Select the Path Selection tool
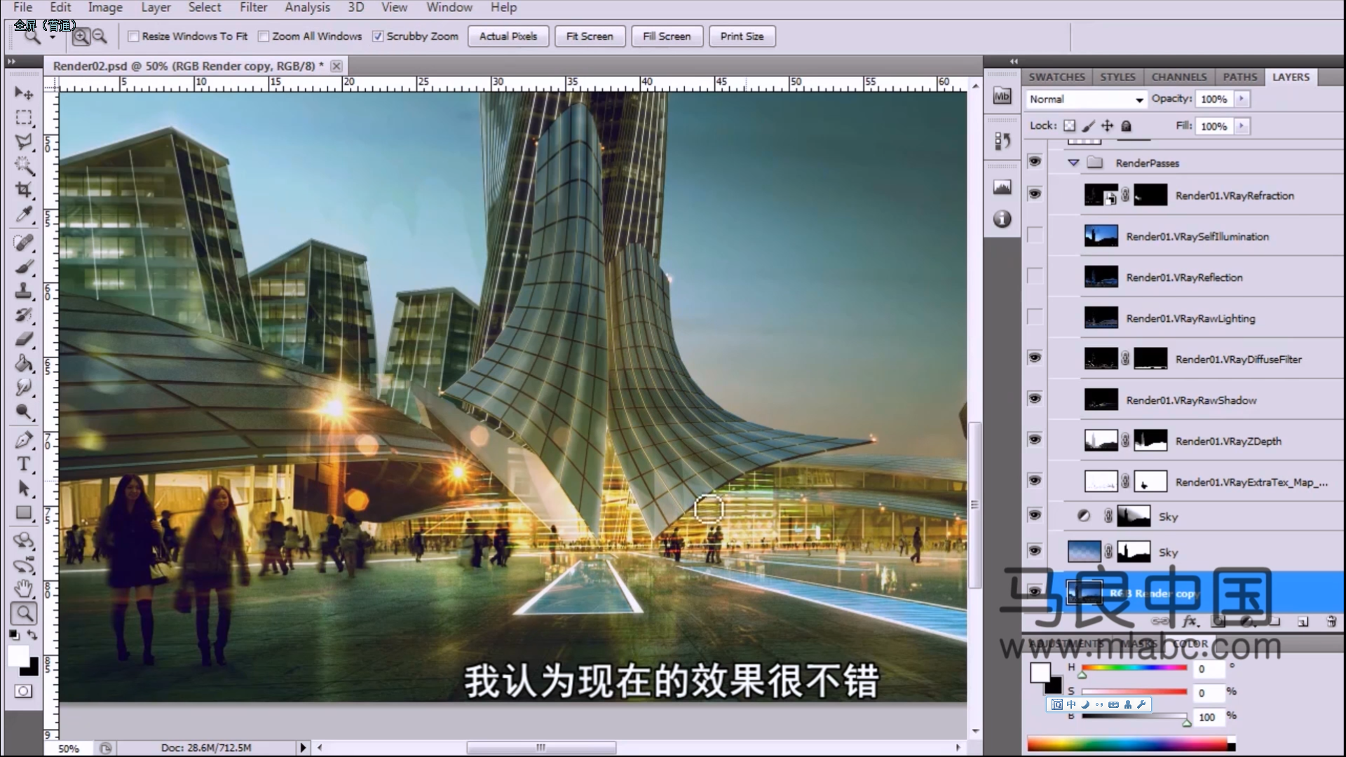Image resolution: width=1346 pixels, height=757 pixels. point(24,488)
